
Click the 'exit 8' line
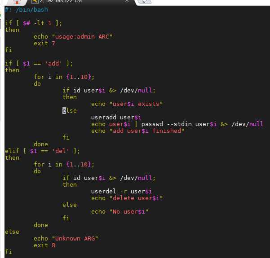44,245
